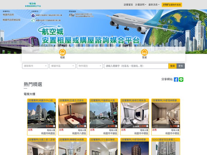The height and width of the screenshot is (155, 207).
Task: Click the 桃園市桃園區 location text
Action: click(48, 133)
